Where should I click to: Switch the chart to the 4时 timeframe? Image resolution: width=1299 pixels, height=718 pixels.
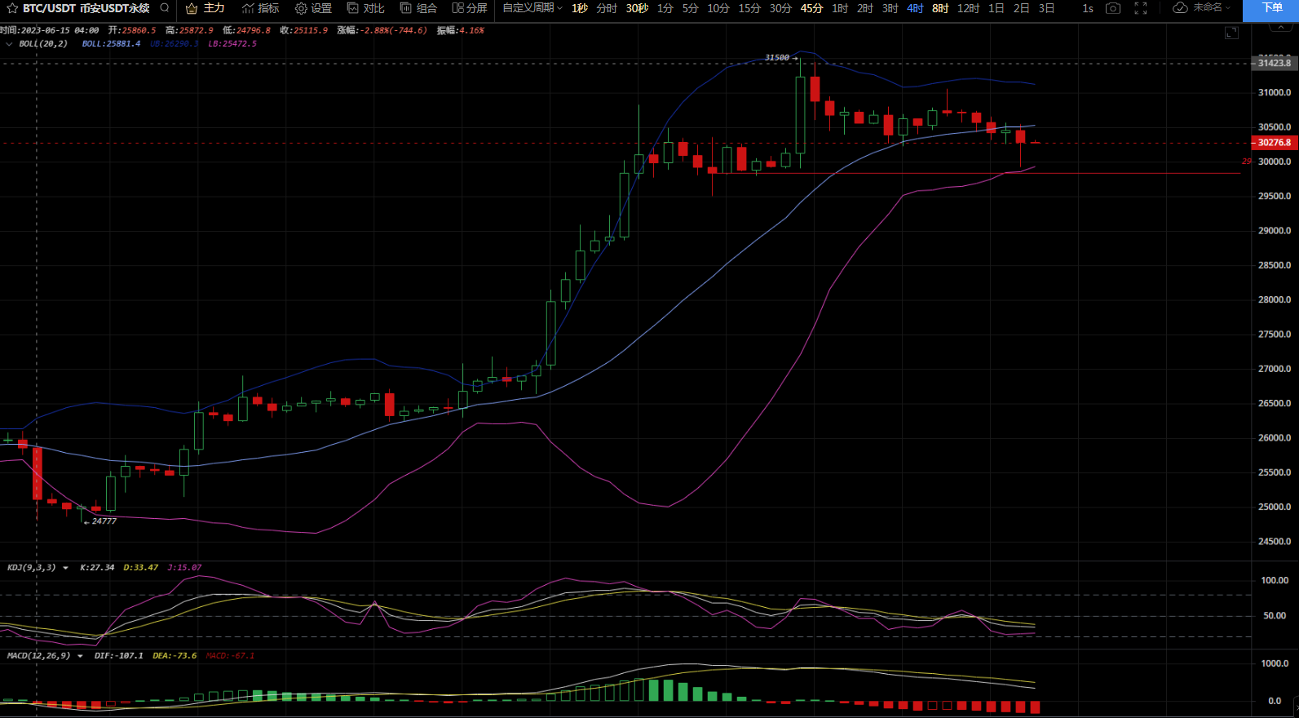(x=915, y=8)
